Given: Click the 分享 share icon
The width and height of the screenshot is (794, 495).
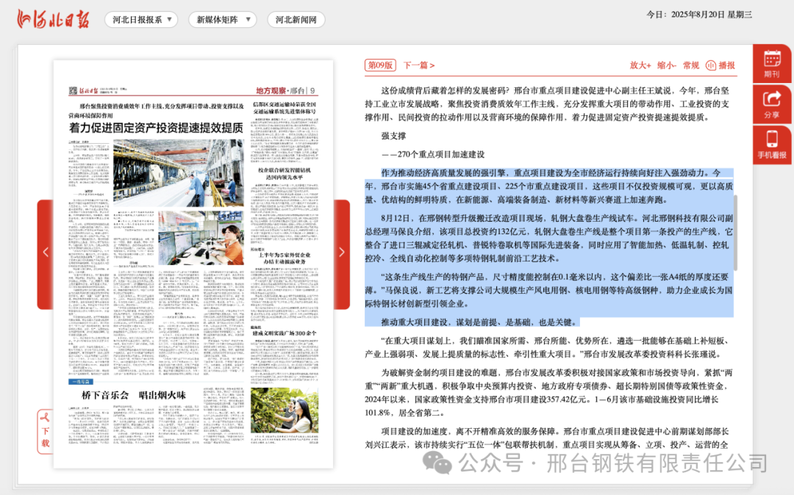Looking at the screenshot, I should tap(772, 104).
